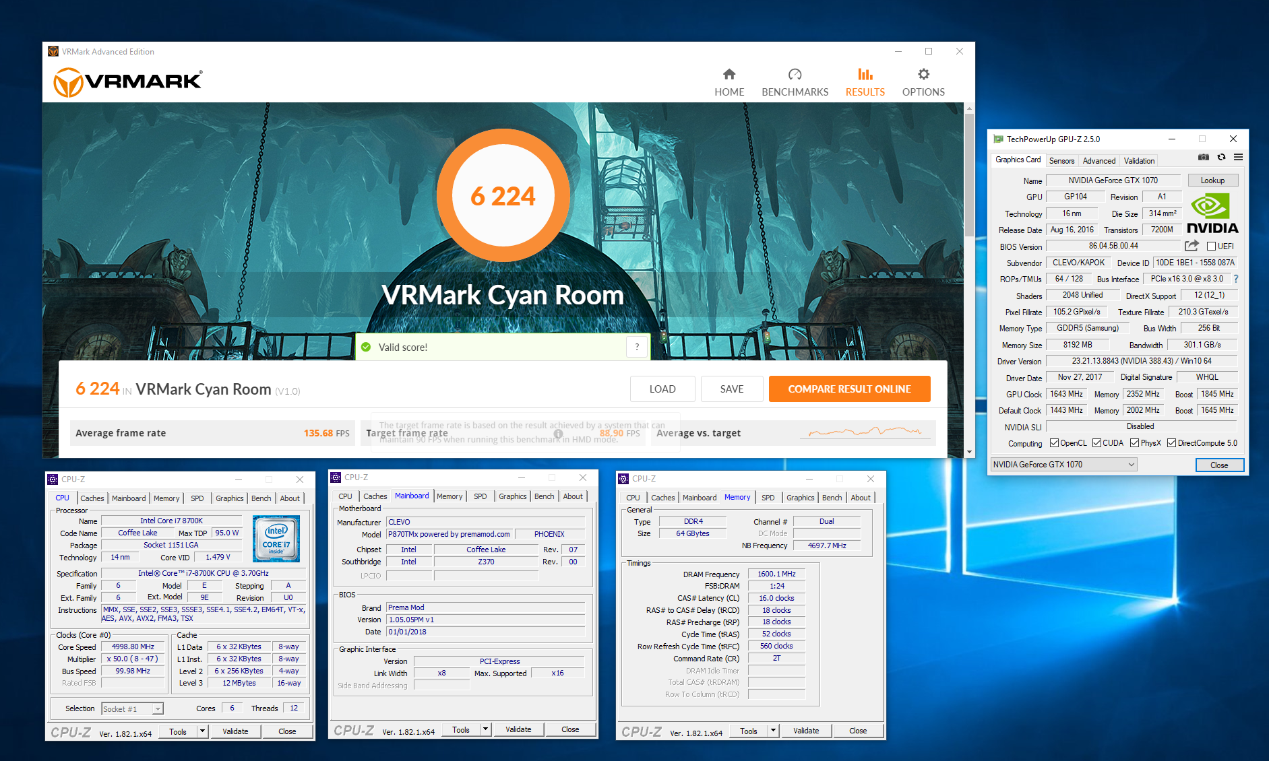This screenshot has width=1269, height=761.
Task: Open VRMark Options gear icon
Action: click(x=923, y=74)
